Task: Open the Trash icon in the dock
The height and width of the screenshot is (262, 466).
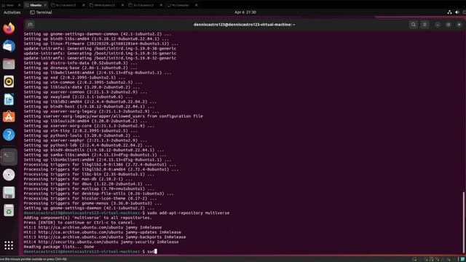Action: (x=9, y=210)
